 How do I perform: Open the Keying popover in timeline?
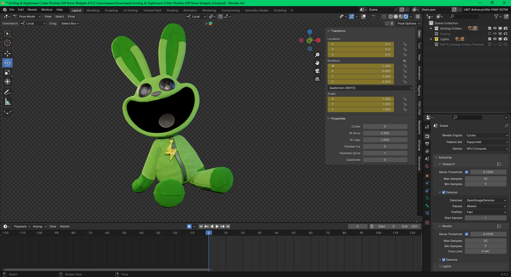click(39, 227)
